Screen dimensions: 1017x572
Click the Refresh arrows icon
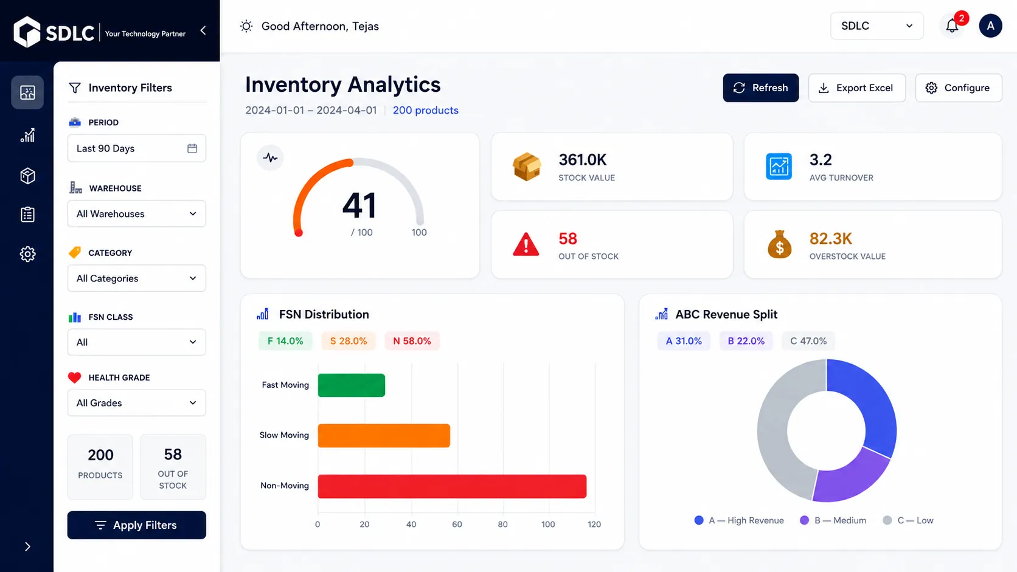coord(739,88)
